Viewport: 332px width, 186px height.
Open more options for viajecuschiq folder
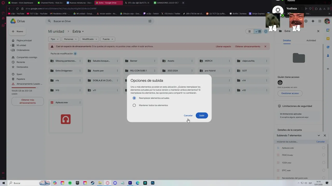[x=267, y=61]
